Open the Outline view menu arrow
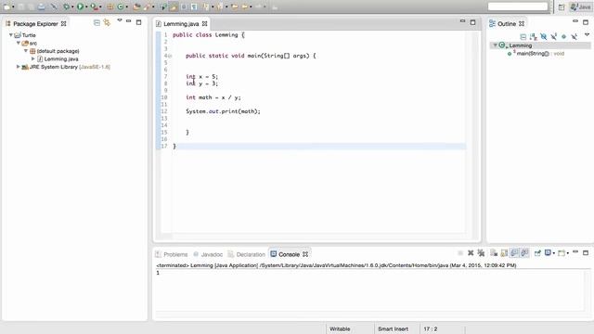 [x=587, y=35]
